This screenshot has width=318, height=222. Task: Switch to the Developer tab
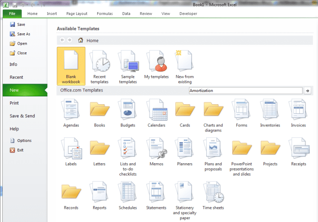click(x=188, y=14)
